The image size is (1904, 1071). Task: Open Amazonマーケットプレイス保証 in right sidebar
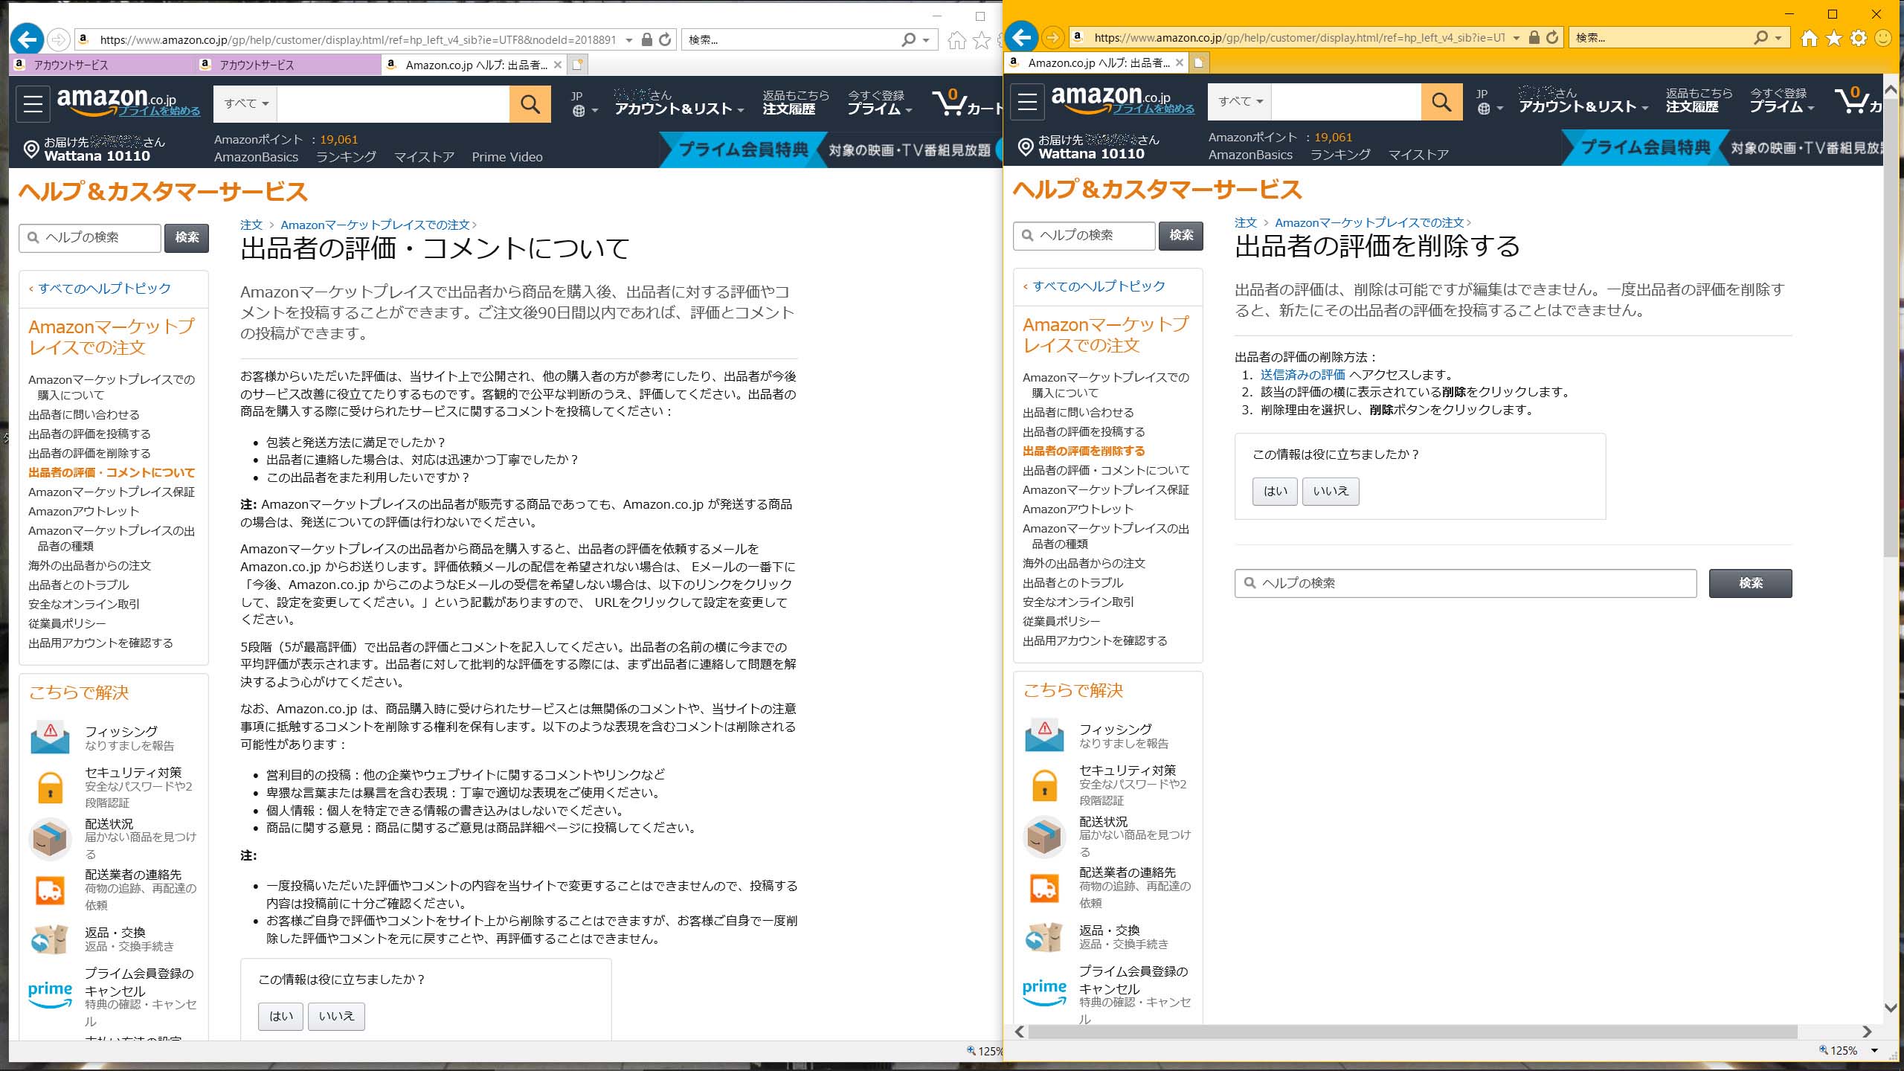pyautogui.click(x=1105, y=489)
